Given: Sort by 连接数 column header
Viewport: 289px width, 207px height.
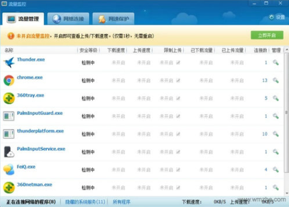Looking at the screenshot, I should 260,51.
